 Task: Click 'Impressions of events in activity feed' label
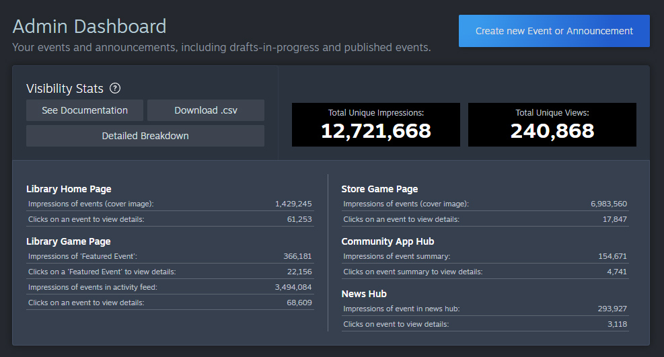[93, 287]
